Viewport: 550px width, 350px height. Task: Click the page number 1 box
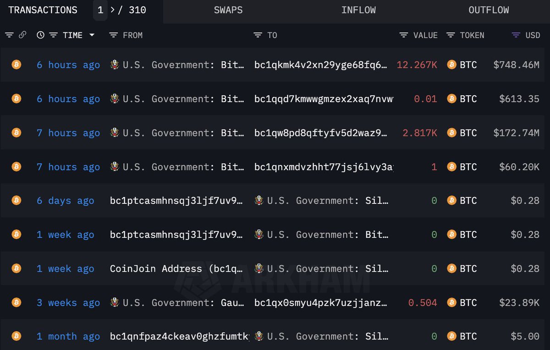point(100,10)
